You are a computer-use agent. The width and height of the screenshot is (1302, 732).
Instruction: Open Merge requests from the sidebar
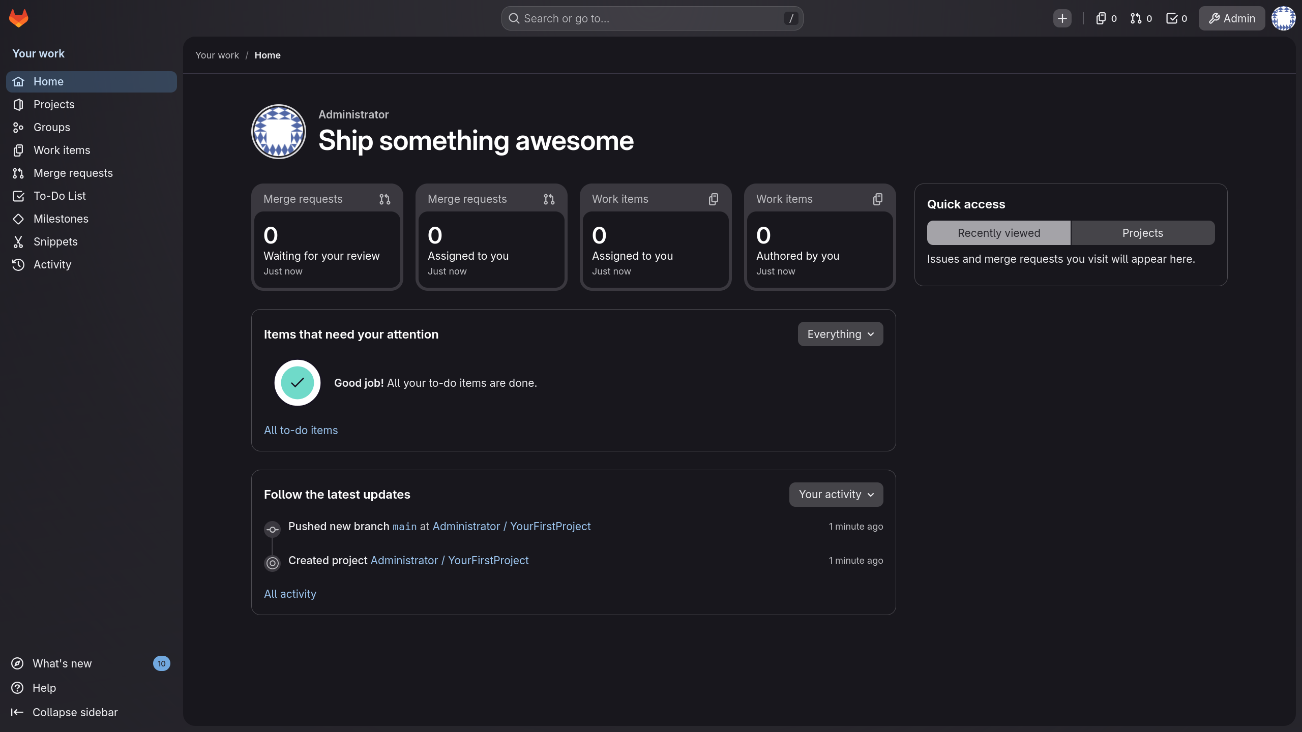point(92,173)
